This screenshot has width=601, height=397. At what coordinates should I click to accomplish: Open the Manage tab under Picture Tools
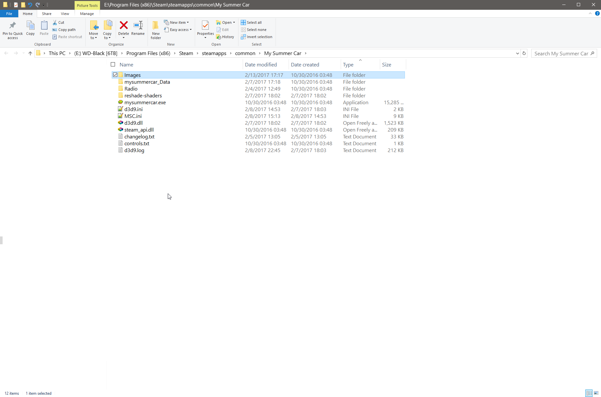pyautogui.click(x=87, y=14)
